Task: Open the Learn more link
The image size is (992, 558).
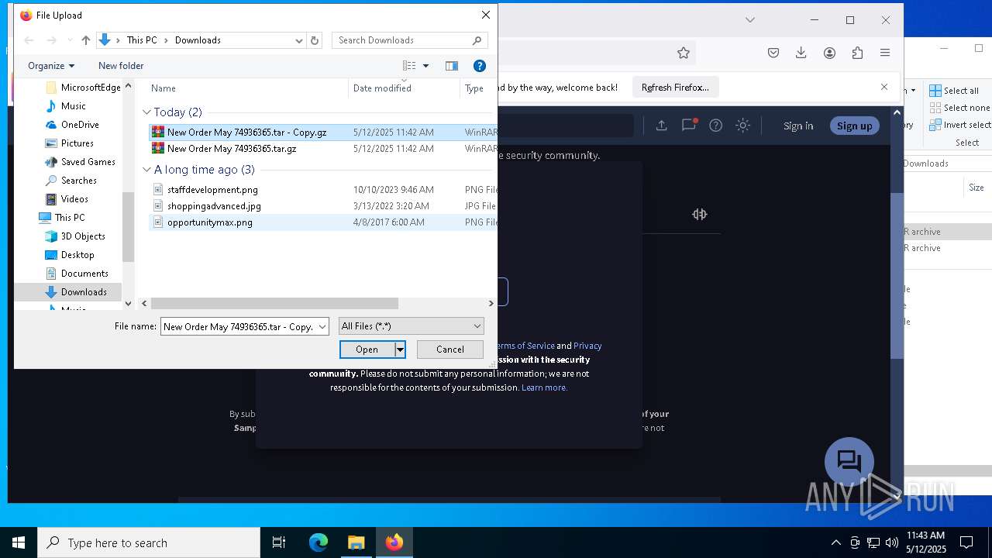Action: pyautogui.click(x=544, y=387)
